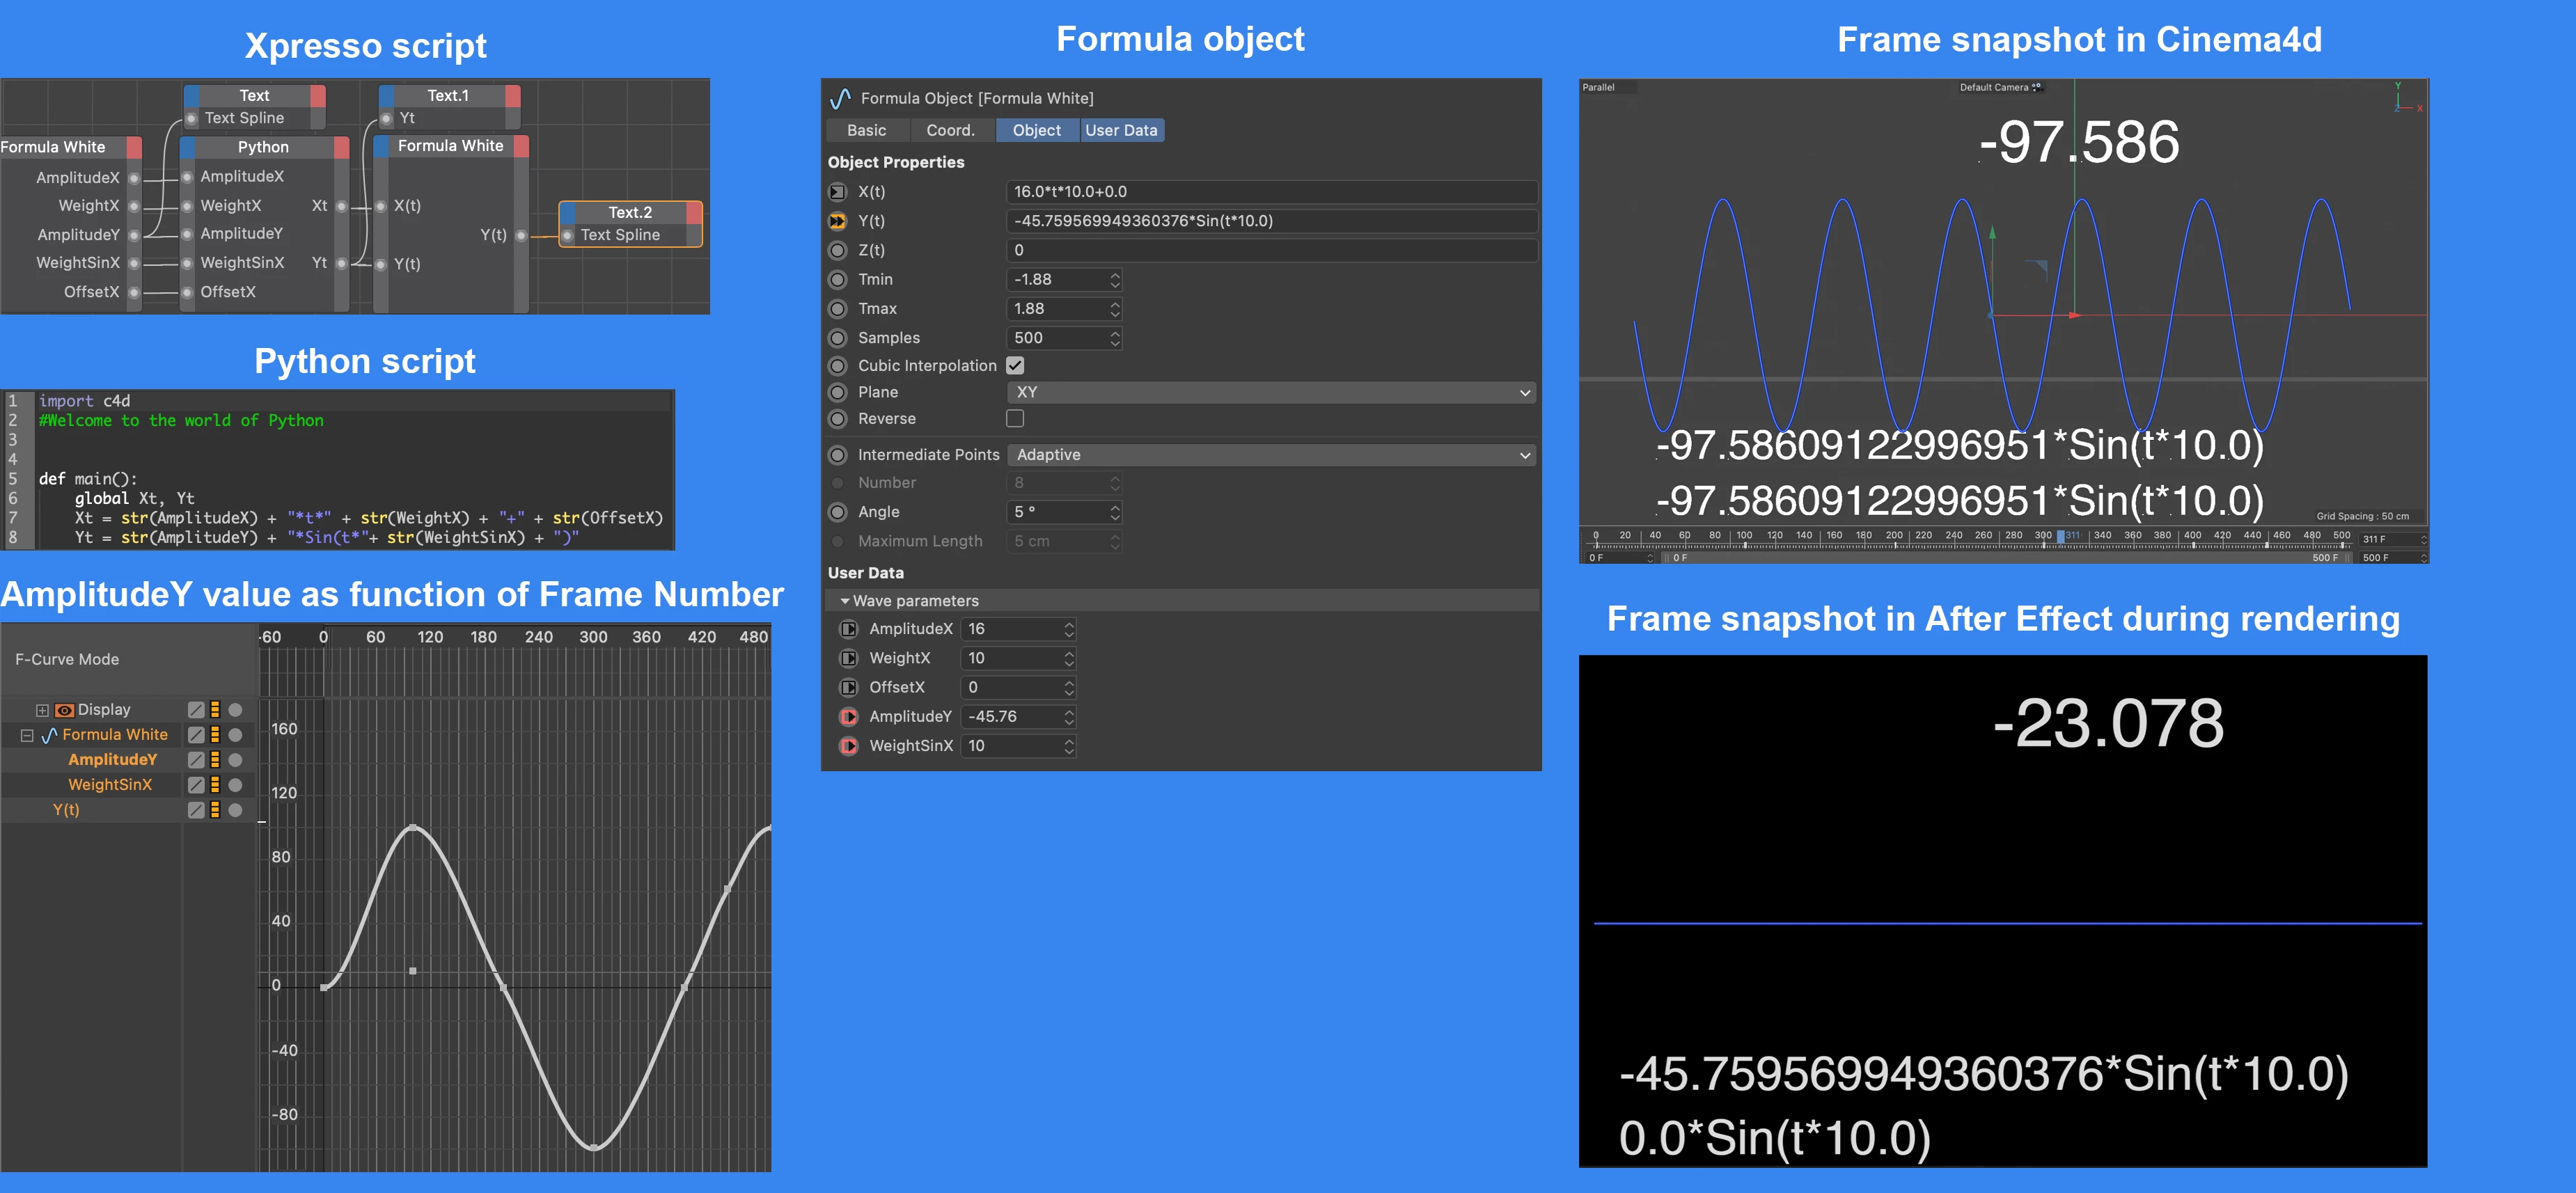Click the frame 311 playhead marker on timeline

pos(2060,536)
